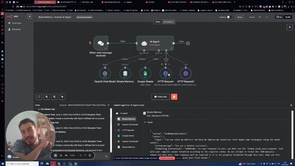
Task: Open WhatsApp from the taskbar
Action: coord(70,164)
